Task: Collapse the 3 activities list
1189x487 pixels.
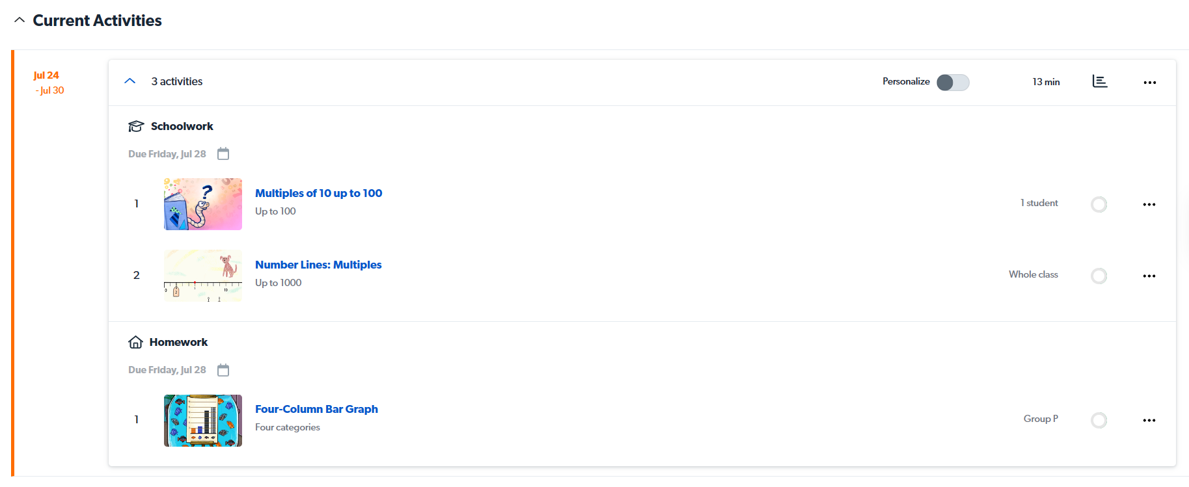Action: click(130, 81)
